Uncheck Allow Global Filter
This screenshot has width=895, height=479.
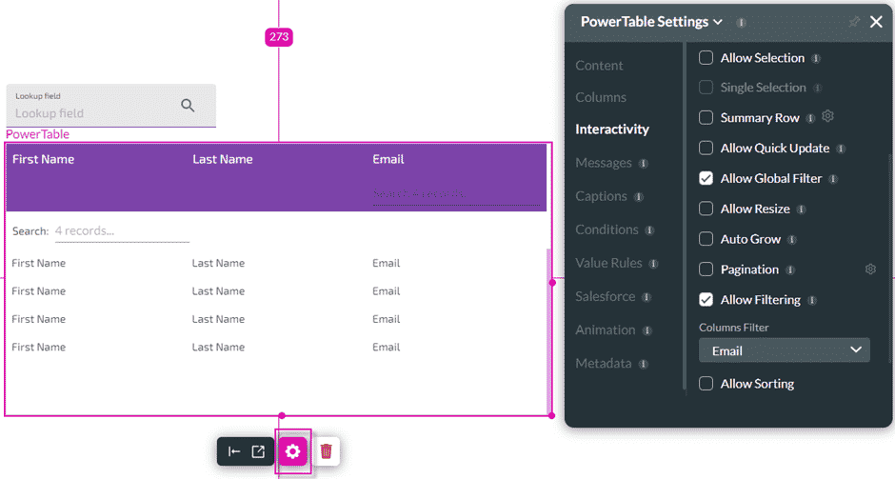click(x=706, y=178)
